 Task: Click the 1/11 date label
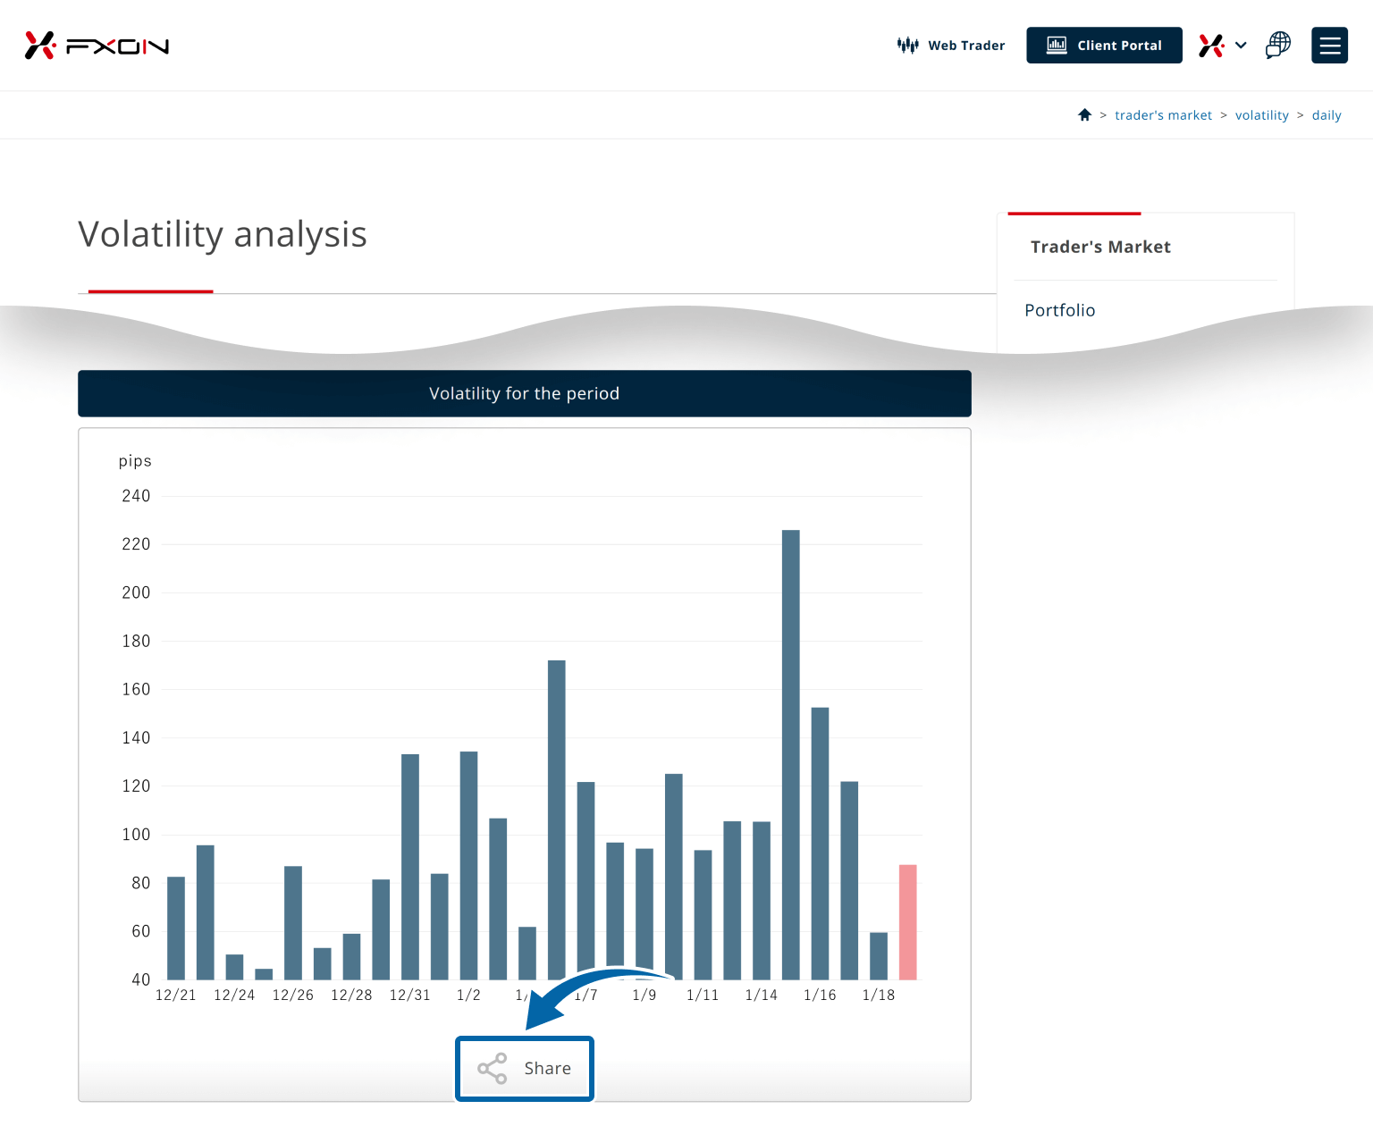[703, 996]
